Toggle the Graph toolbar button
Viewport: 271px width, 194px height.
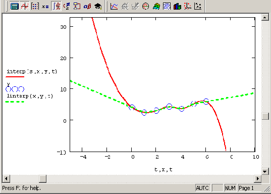pos(25,6)
